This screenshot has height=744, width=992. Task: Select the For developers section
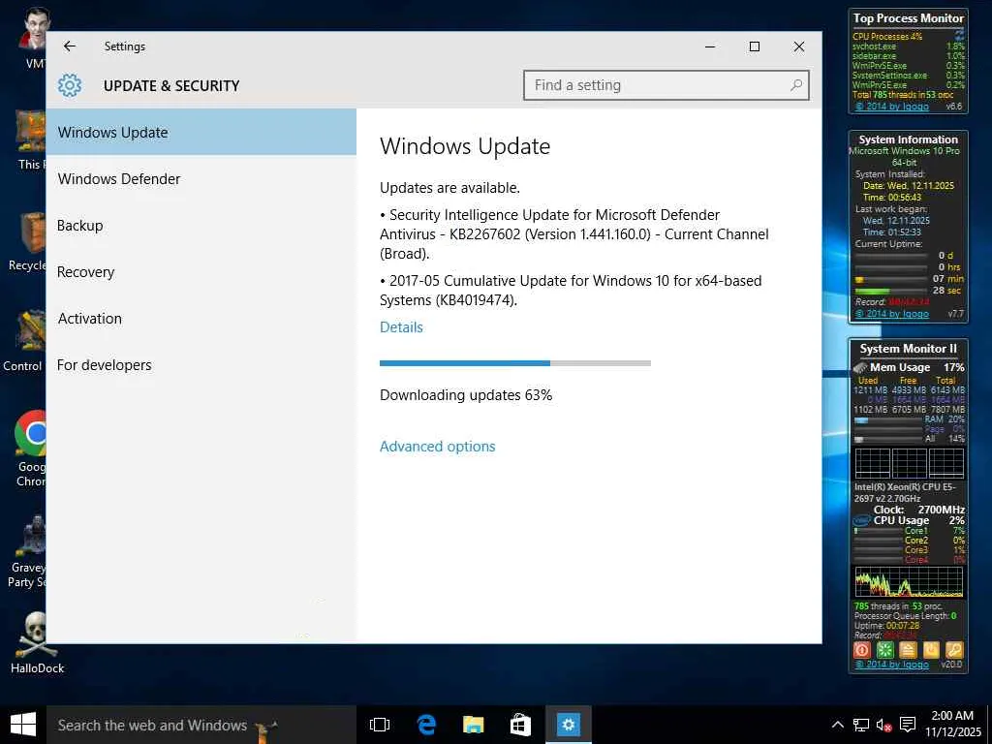point(201,365)
